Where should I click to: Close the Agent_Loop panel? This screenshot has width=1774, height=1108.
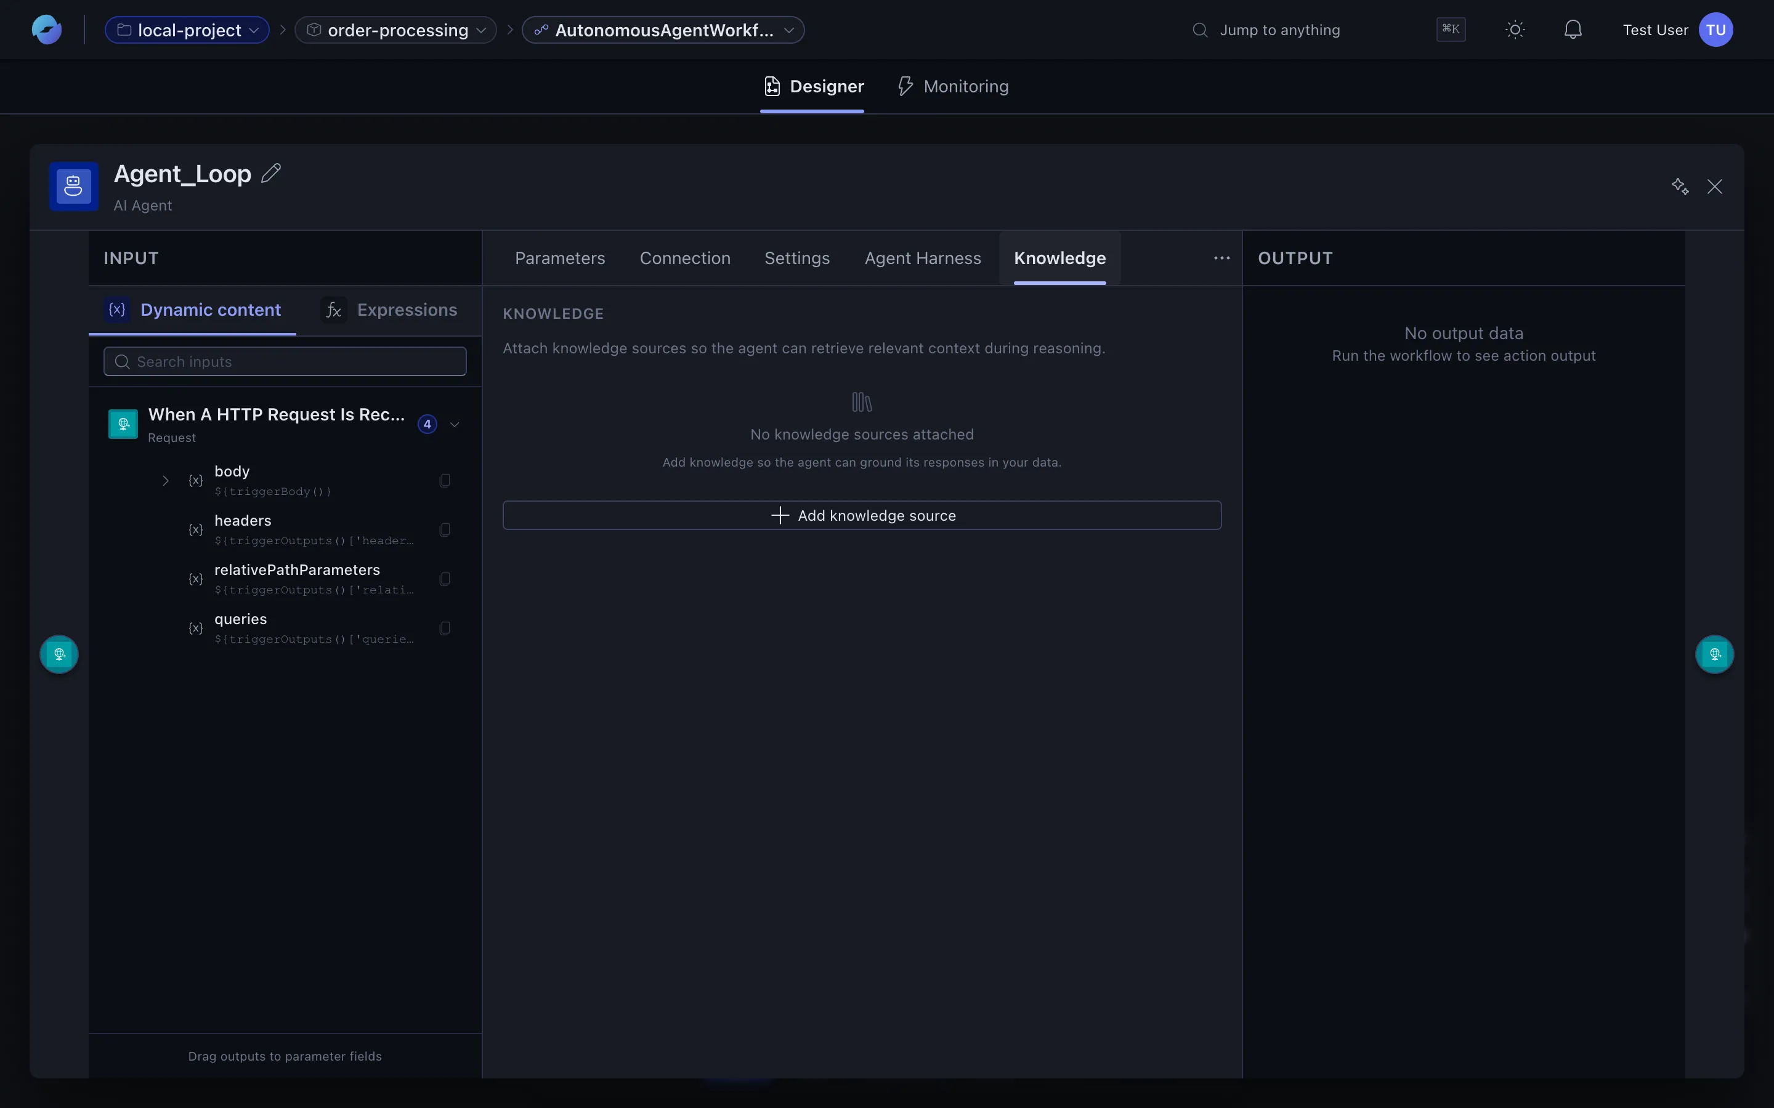tap(1715, 186)
